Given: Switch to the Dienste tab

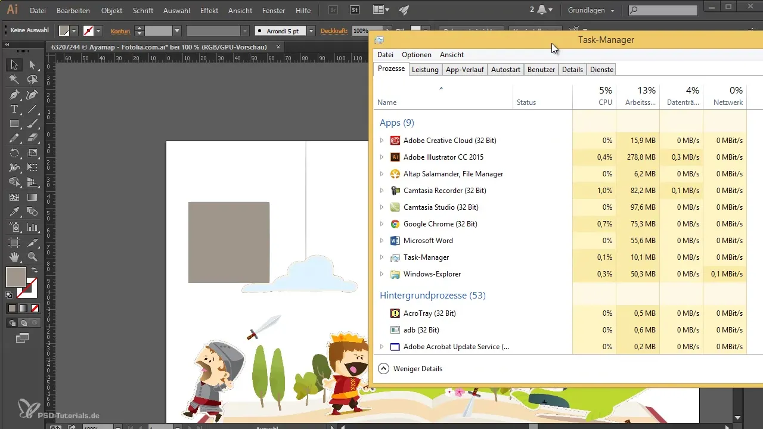Looking at the screenshot, I should pos(601,70).
